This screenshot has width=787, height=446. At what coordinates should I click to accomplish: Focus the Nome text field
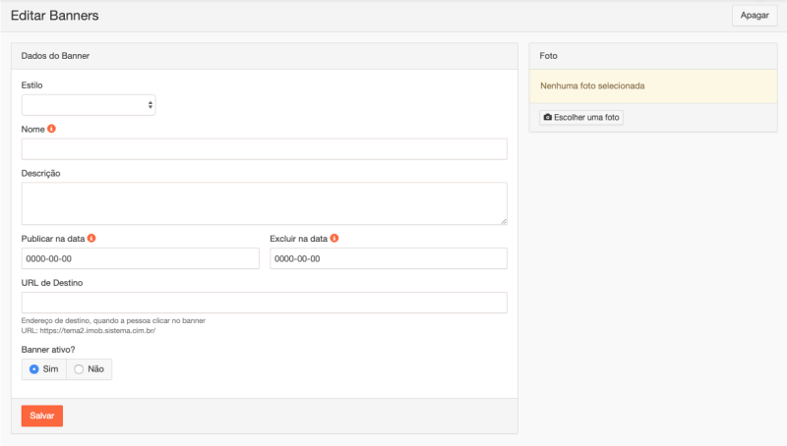[264, 148]
